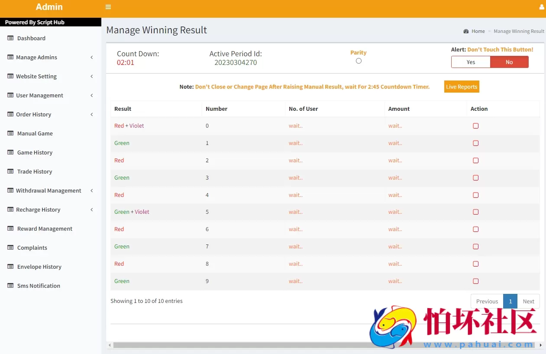Open Trade History menu item
Screen dimensions: 546x354
(35, 171)
